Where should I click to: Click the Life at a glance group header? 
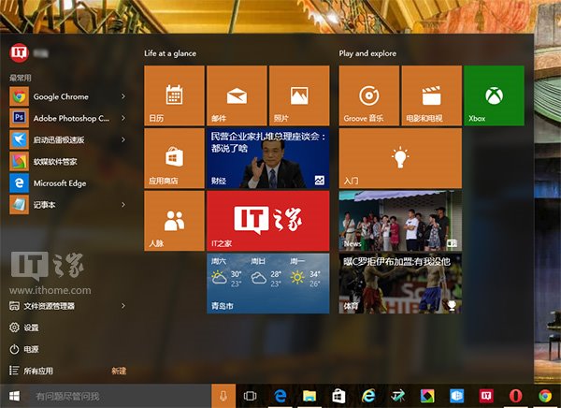click(170, 53)
